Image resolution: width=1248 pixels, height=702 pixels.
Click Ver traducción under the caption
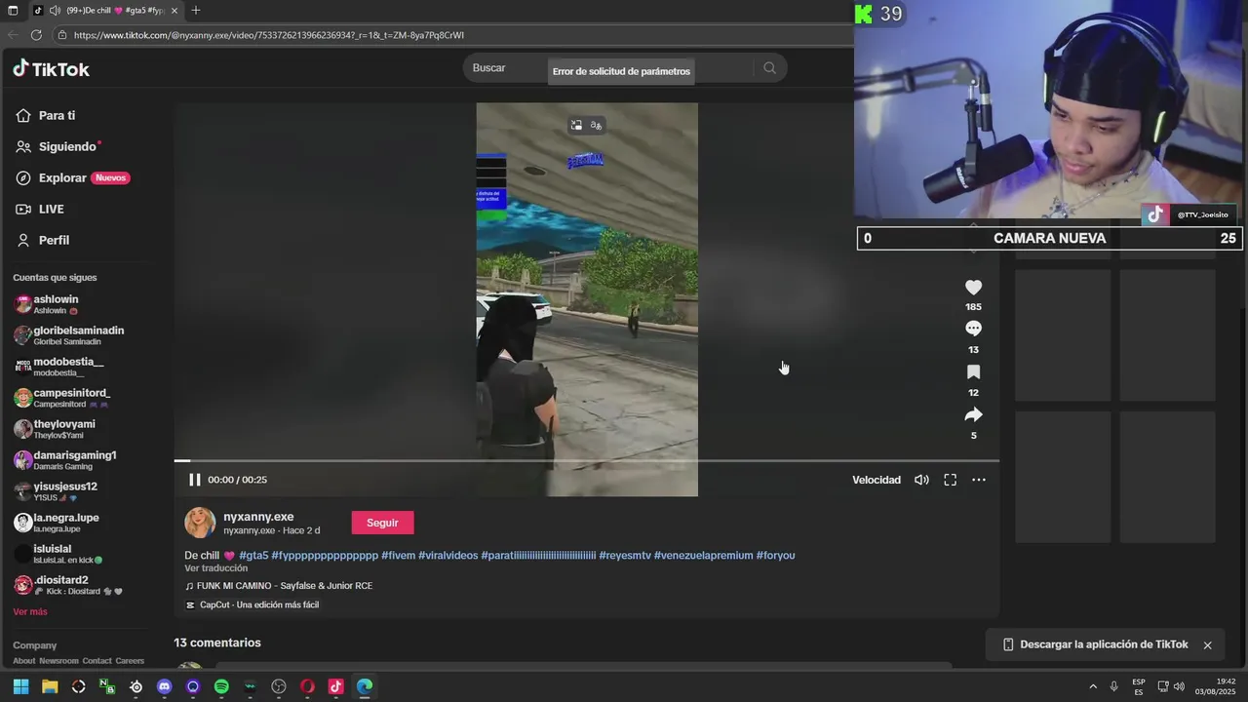(215, 568)
